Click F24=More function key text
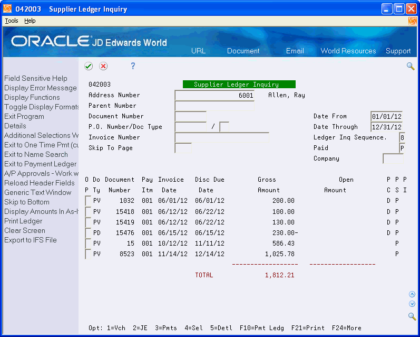Viewport: 420px width, 337px height. 347,328
